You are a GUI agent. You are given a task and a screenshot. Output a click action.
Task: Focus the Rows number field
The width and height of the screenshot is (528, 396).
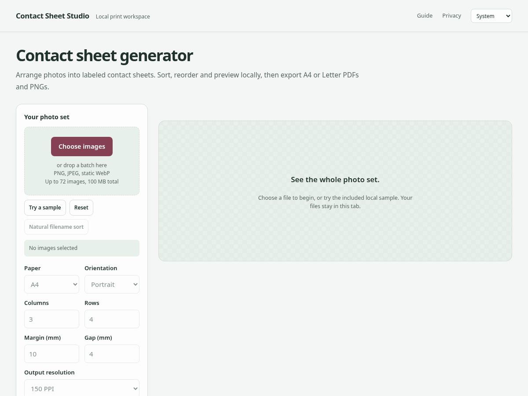[112, 319]
